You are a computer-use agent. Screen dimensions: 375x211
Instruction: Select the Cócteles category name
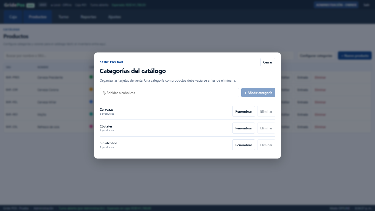[x=106, y=126]
